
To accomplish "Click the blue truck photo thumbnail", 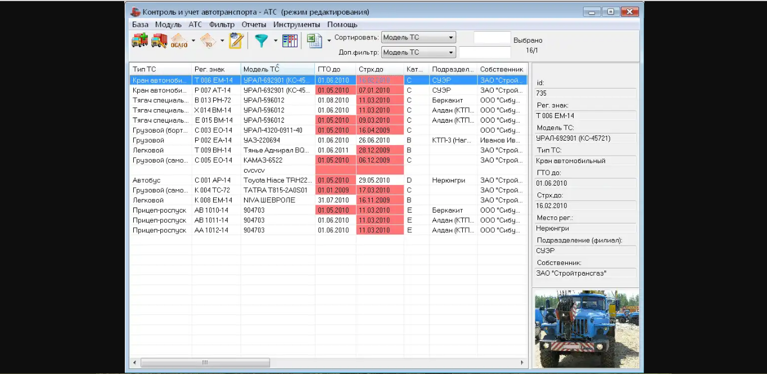I will tap(586, 329).
